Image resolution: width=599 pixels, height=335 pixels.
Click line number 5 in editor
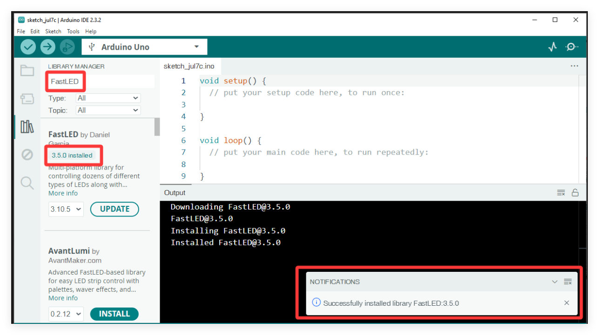(x=183, y=128)
